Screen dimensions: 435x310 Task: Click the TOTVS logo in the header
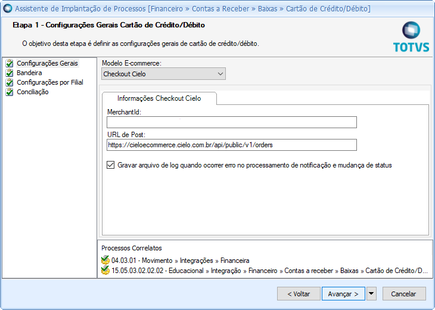(411, 37)
